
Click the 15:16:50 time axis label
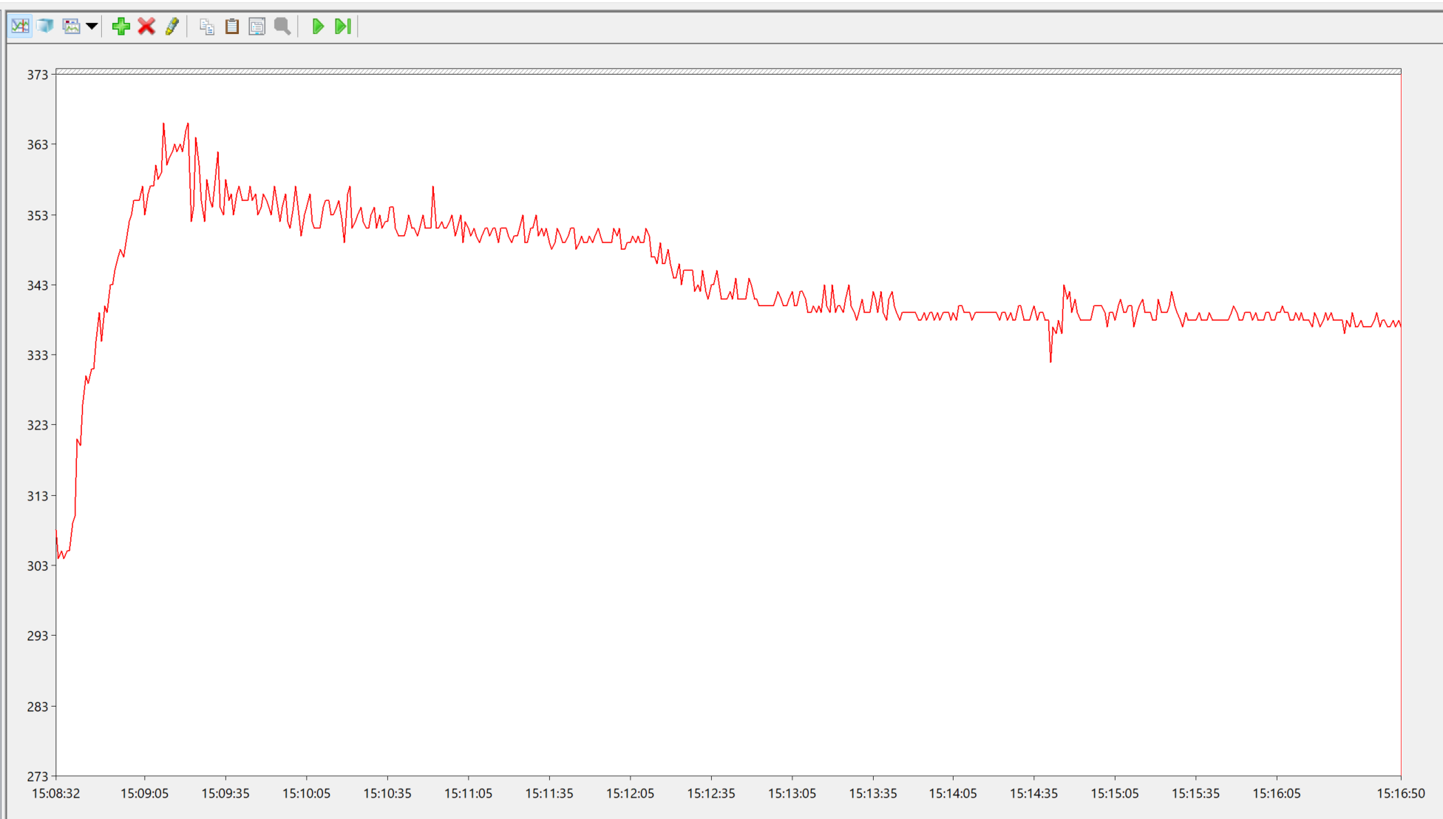[1400, 793]
